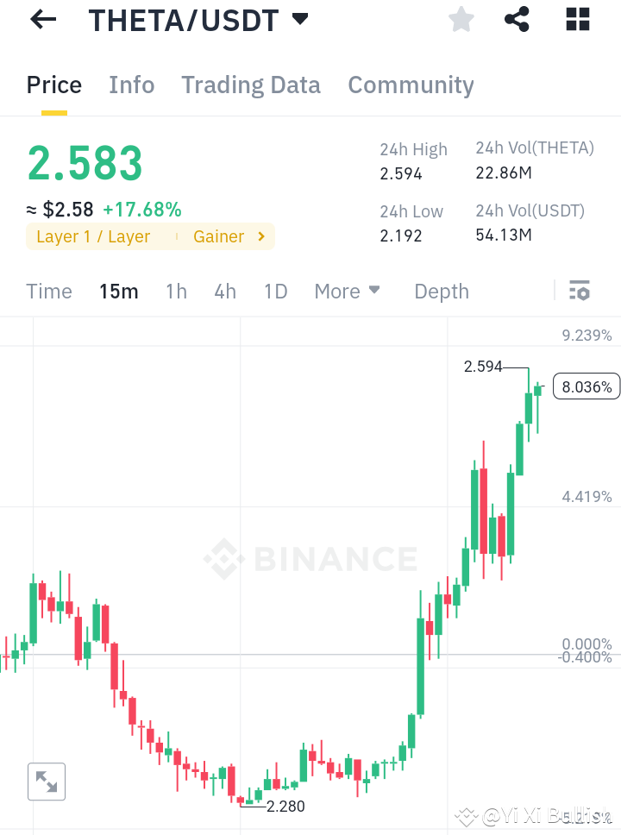Switch chart interval to 1h
621x835 pixels.
176,292
